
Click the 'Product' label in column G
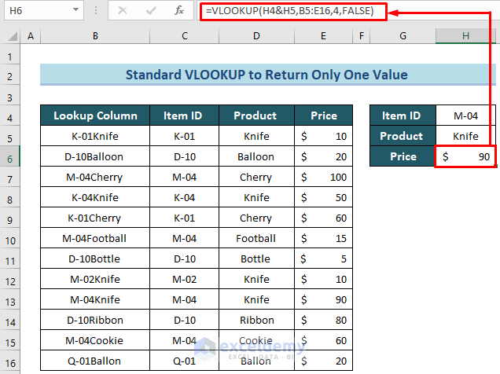[x=403, y=136]
